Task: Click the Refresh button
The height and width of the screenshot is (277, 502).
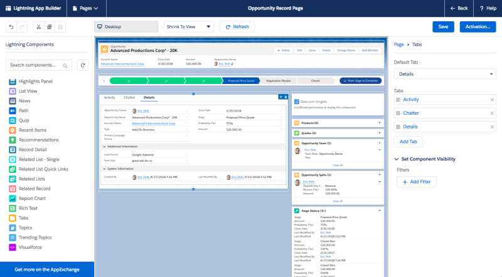Action: point(237,27)
